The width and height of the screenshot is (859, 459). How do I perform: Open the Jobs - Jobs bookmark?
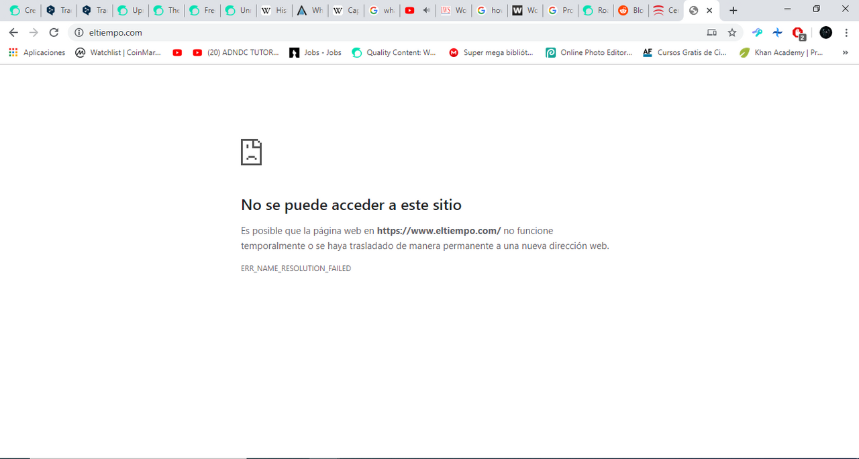tap(315, 52)
